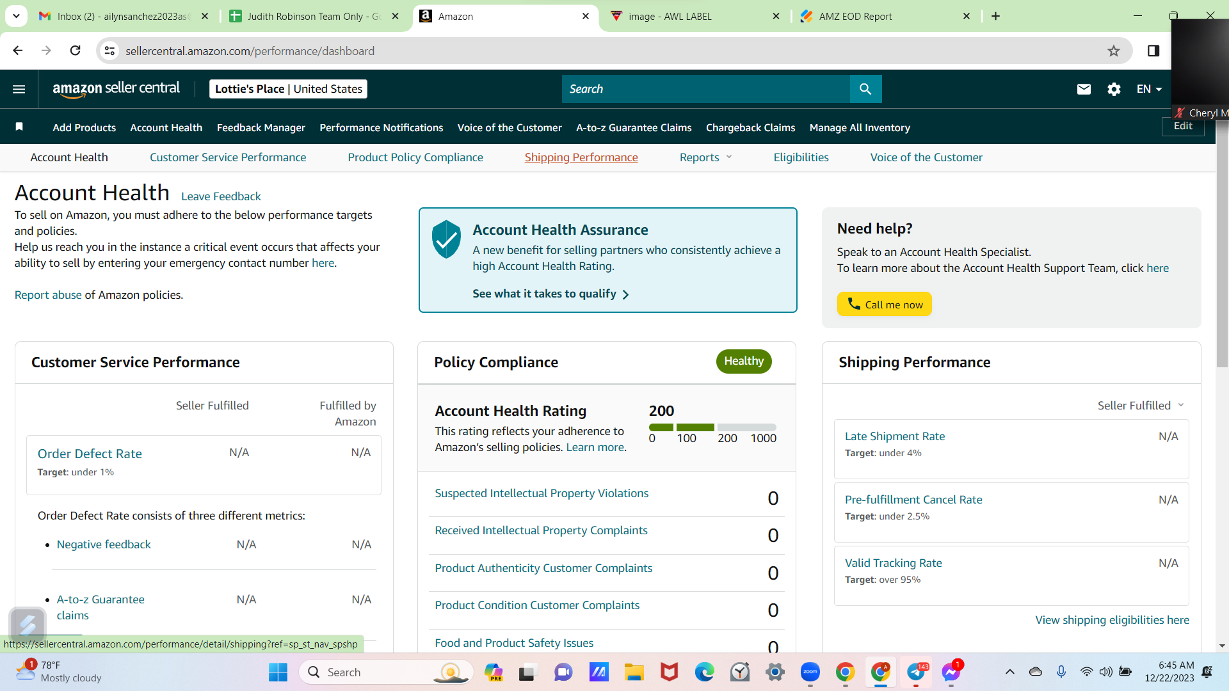
Task: Bookmark this page with the star icon
Action: pyautogui.click(x=1114, y=51)
